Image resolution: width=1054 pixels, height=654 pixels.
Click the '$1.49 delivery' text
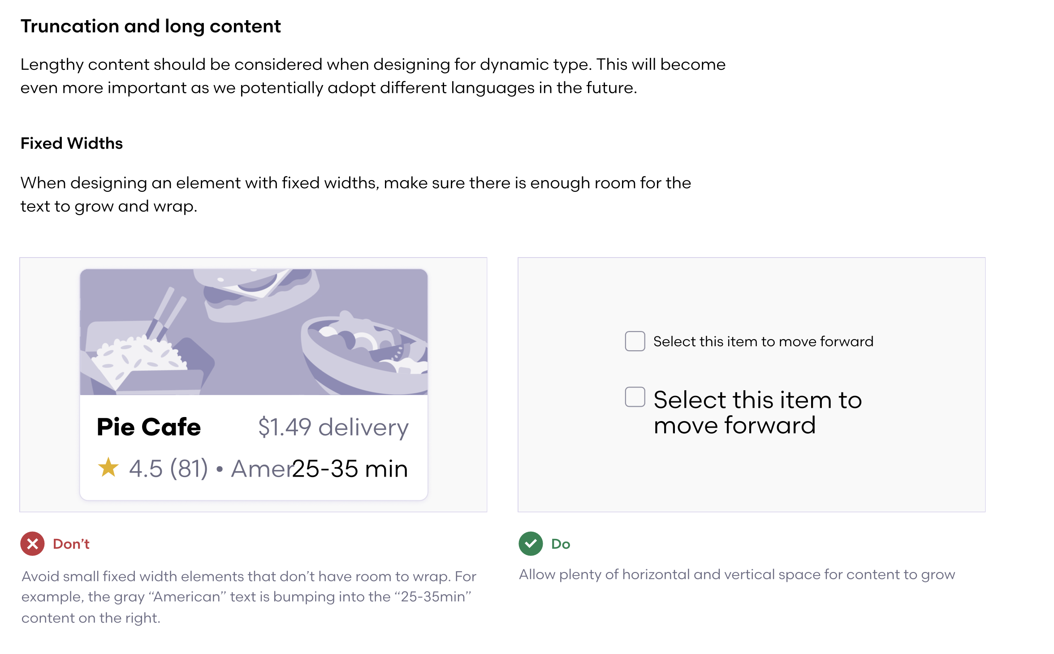click(x=333, y=427)
